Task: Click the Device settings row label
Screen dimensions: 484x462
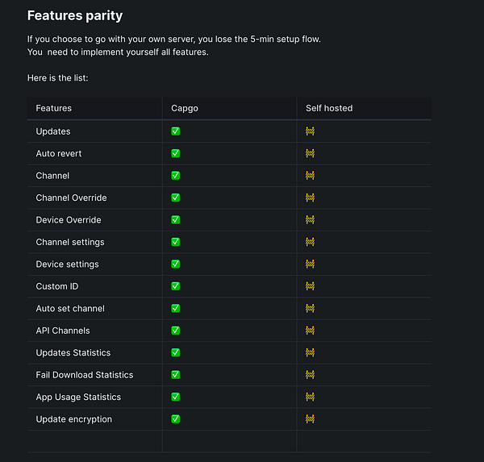Action: (x=68, y=264)
